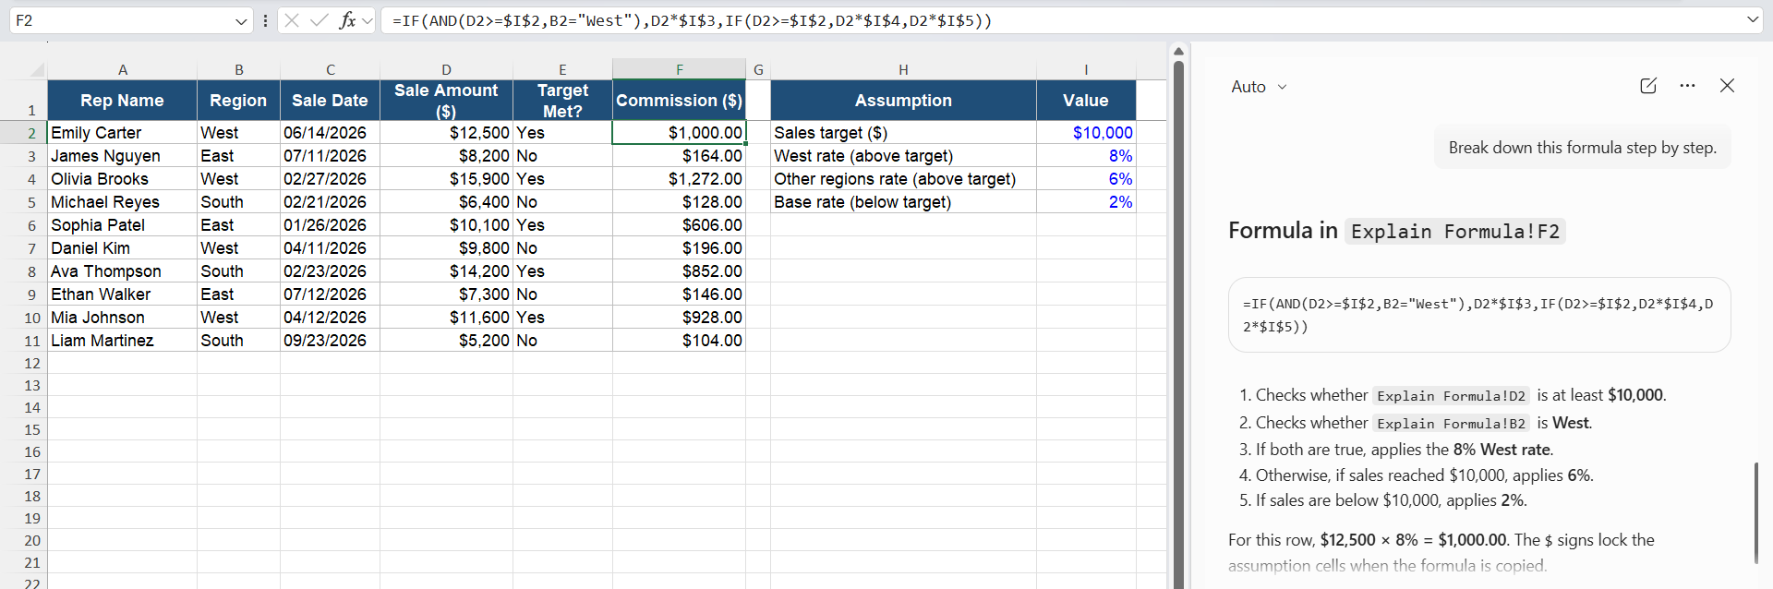
Task: Select column F header
Action: pyautogui.click(x=679, y=69)
